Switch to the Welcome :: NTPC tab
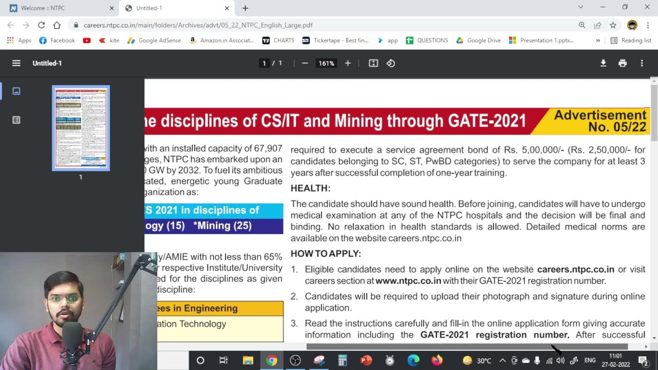Image resolution: width=658 pixels, height=370 pixels. (x=59, y=8)
